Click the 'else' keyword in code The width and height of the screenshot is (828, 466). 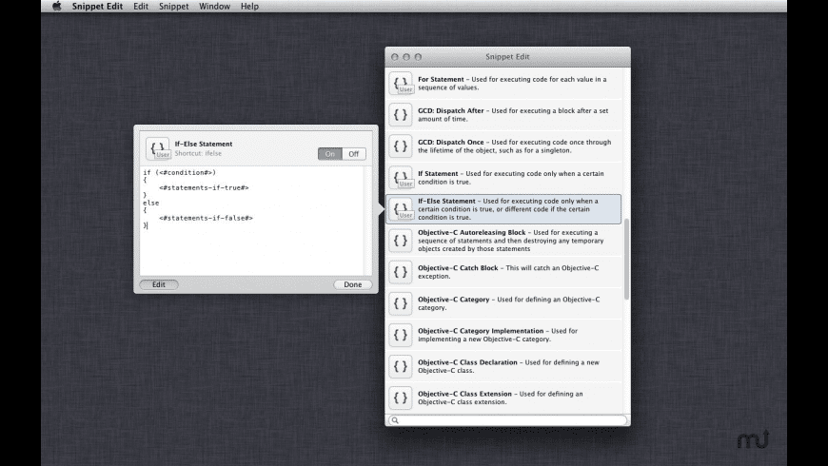tap(151, 203)
